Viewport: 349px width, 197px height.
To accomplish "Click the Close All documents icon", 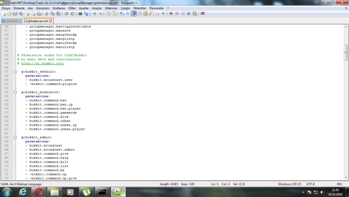I will pos(33,14).
